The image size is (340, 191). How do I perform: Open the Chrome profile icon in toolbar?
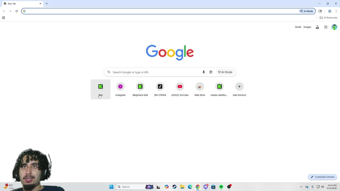point(330,11)
